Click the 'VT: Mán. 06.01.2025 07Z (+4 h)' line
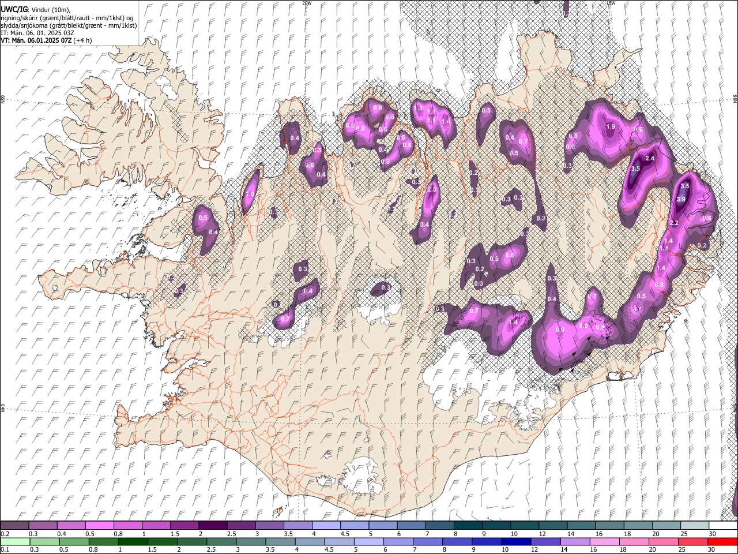This screenshot has height=554, width=738. (46, 40)
